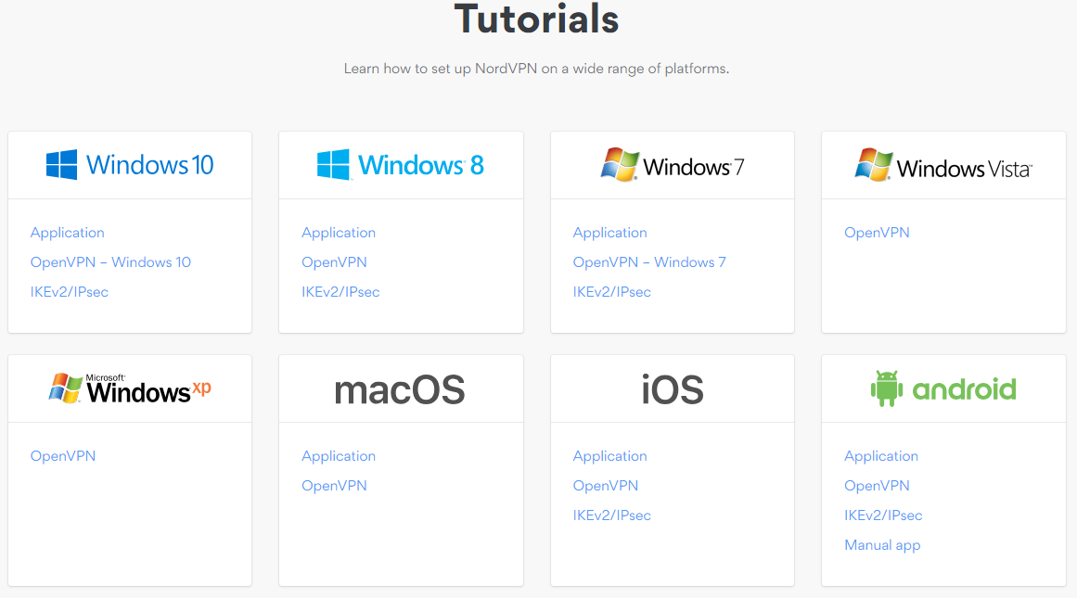Open OpenVPN tutorial under Windows XP

(x=63, y=456)
